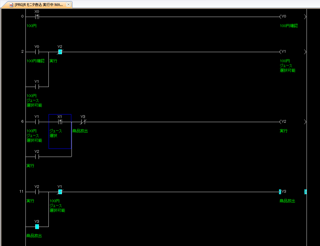
Task: Click the active parallel Y3 contact under step 11
Action: pos(37,227)
